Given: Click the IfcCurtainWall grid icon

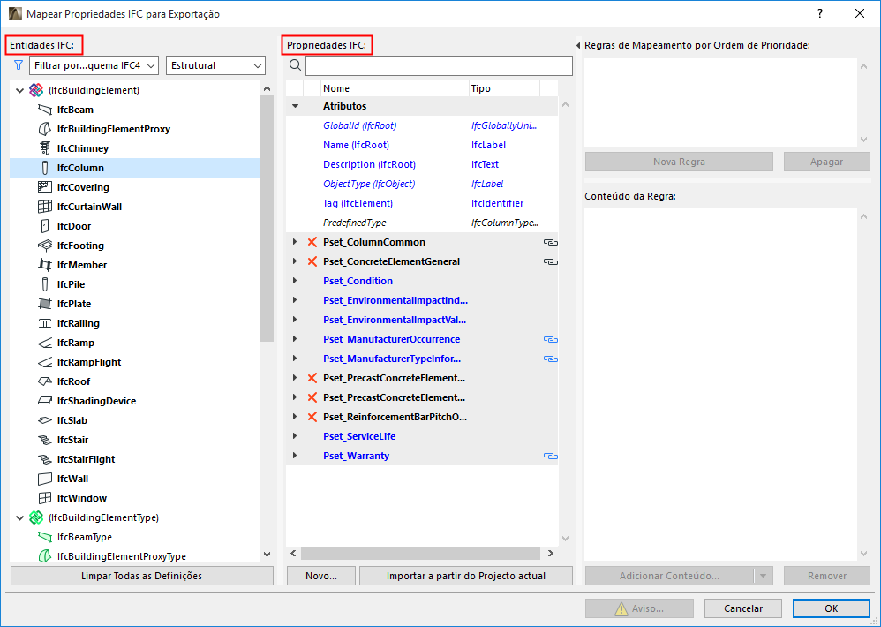Looking at the screenshot, I should [x=44, y=207].
